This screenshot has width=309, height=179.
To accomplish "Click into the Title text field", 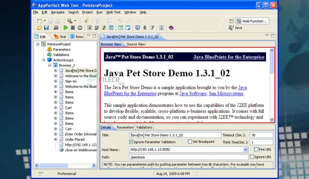I will [175, 135].
